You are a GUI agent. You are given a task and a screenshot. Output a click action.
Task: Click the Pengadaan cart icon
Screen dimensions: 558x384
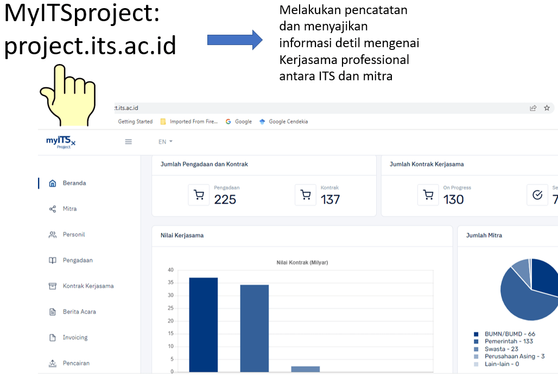(x=199, y=195)
